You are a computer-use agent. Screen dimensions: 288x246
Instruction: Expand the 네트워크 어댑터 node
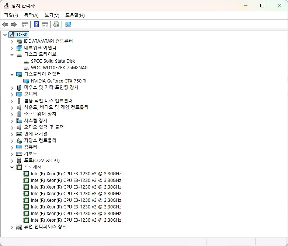(x=12, y=48)
